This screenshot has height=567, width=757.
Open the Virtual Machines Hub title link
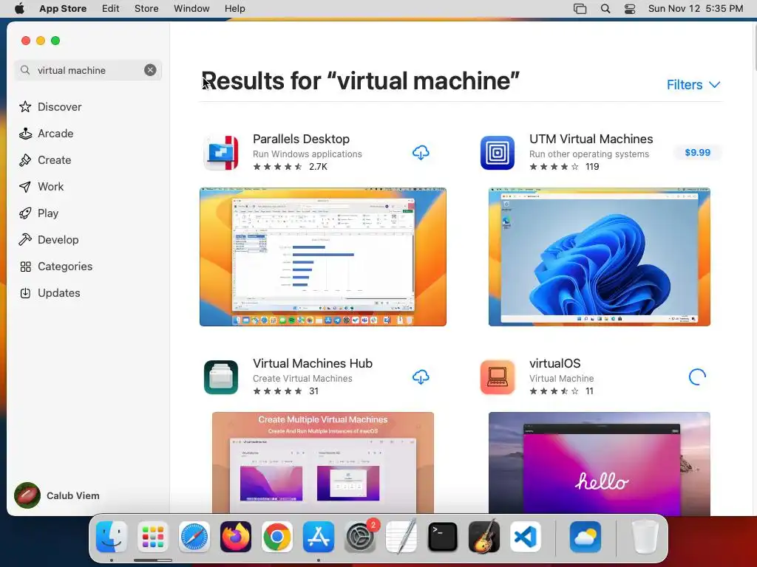click(x=313, y=363)
